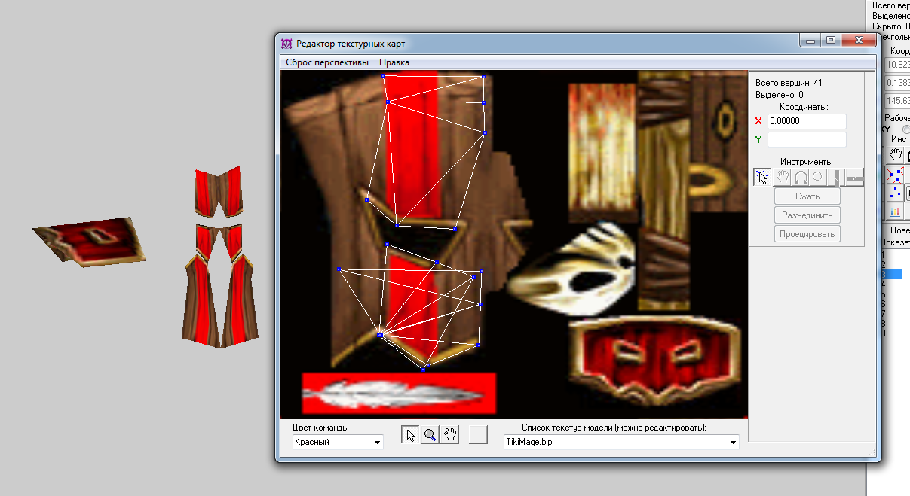Select the vertex selection tool under Инструменты
The image size is (910, 496).
click(x=762, y=177)
